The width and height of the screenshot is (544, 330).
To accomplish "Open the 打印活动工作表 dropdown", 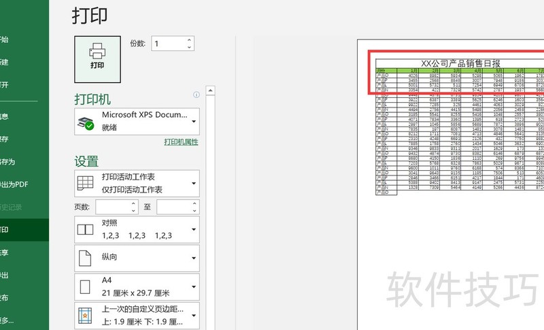I will coord(137,183).
